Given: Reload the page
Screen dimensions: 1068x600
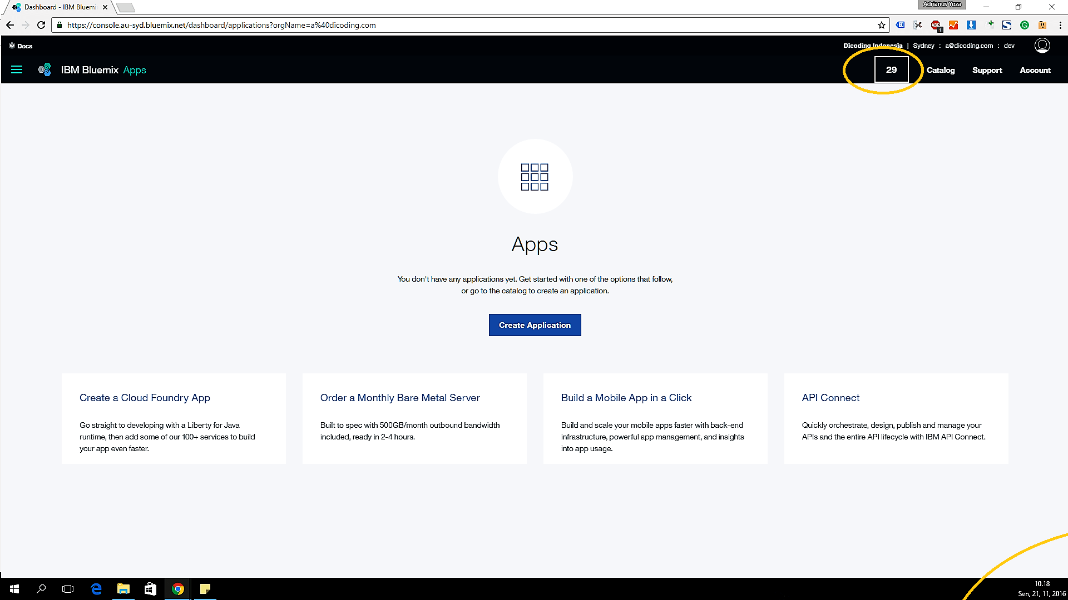Looking at the screenshot, I should (x=41, y=25).
